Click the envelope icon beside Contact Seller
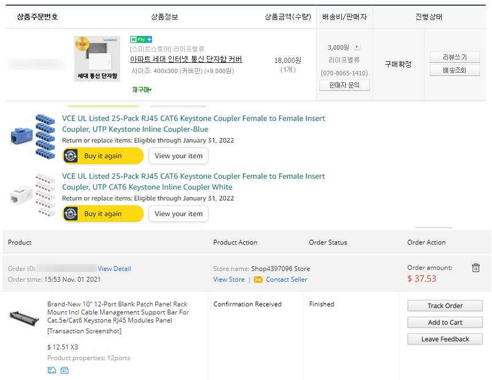 [258, 279]
